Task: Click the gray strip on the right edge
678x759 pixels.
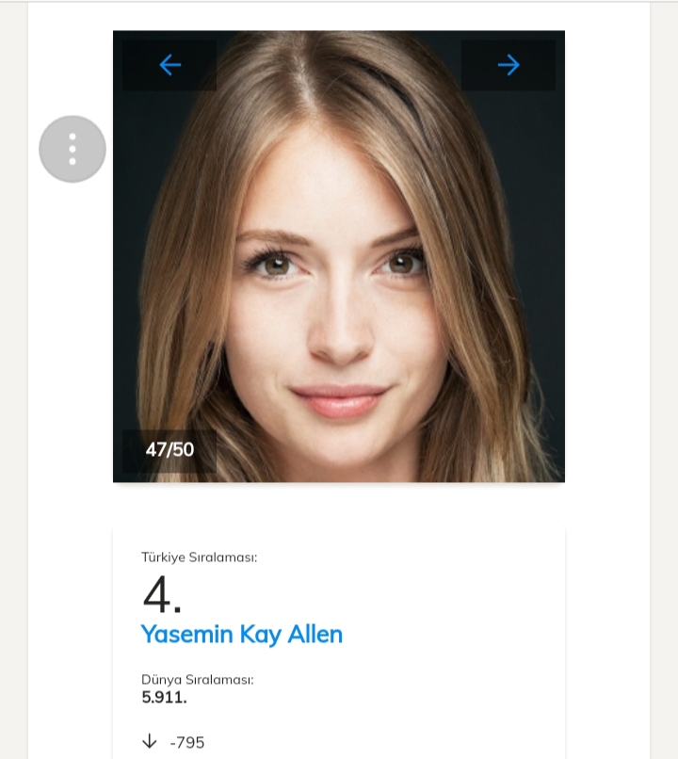Action: pos(664,377)
